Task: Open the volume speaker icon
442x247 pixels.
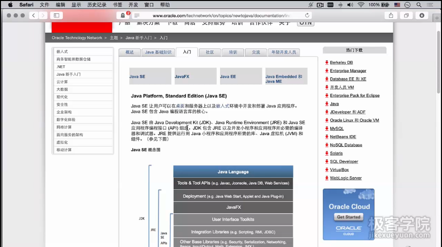Action: pyautogui.click(x=350, y=5)
